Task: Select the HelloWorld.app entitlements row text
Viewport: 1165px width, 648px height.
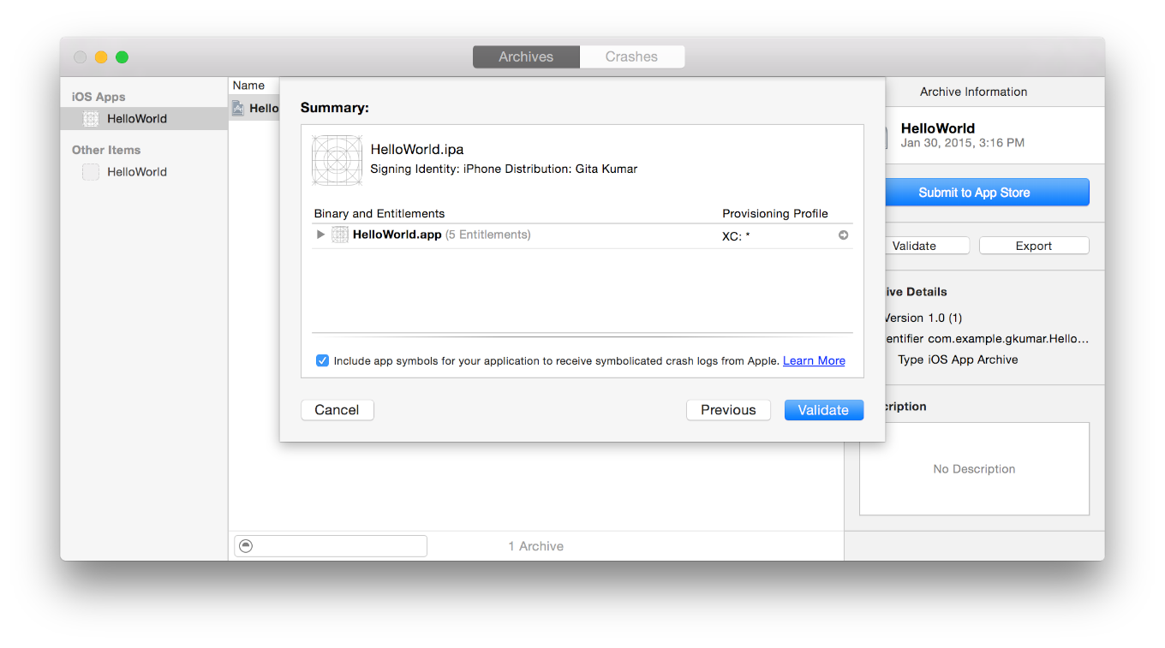Action: coord(442,235)
